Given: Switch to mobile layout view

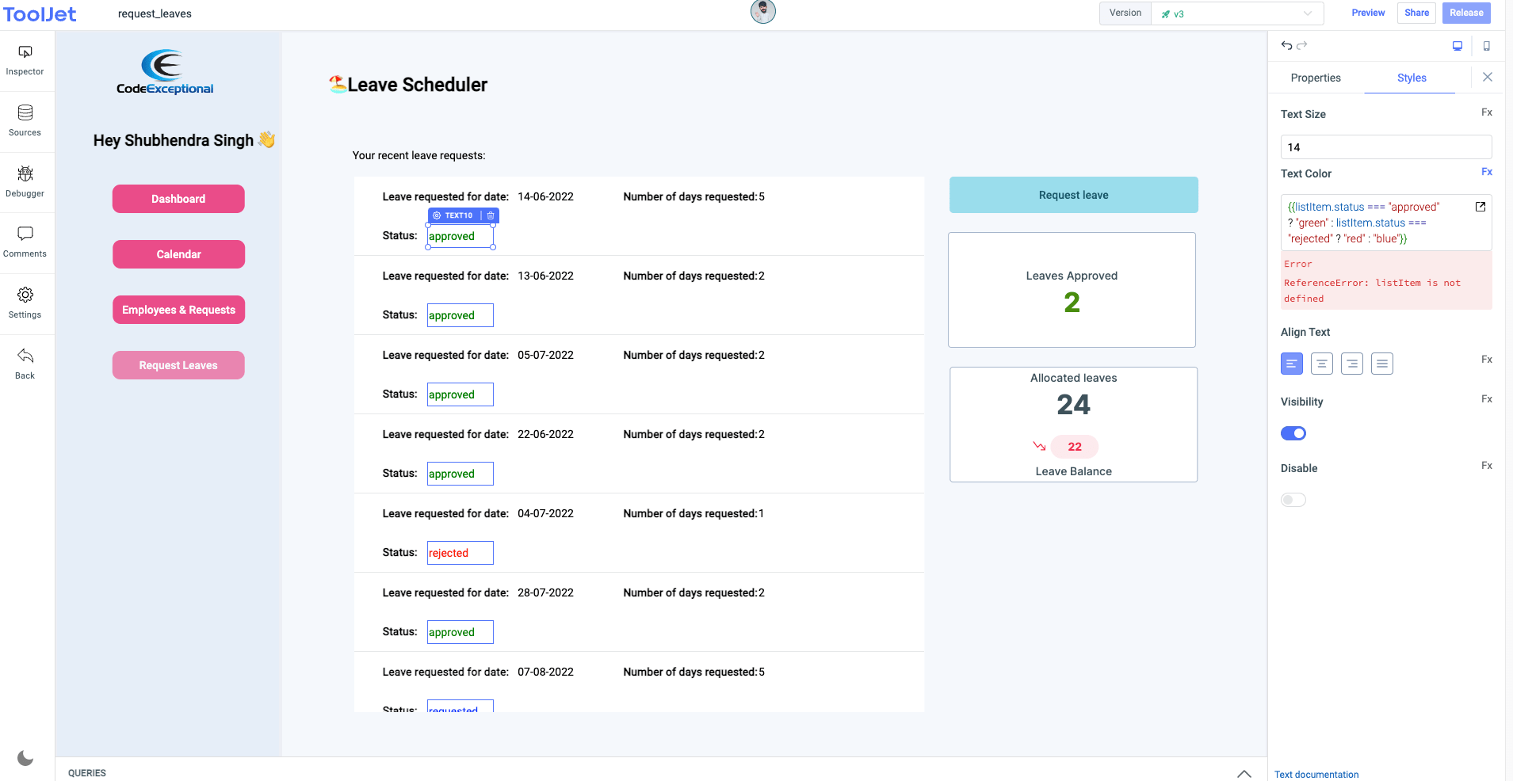Looking at the screenshot, I should [x=1487, y=46].
